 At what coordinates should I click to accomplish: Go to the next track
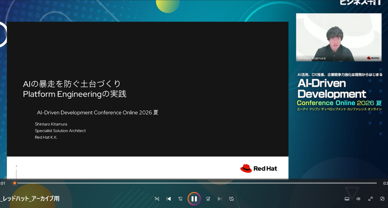point(220,199)
